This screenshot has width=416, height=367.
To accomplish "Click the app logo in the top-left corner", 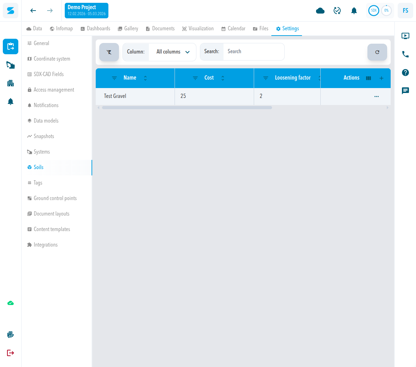I will click(x=11, y=11).
